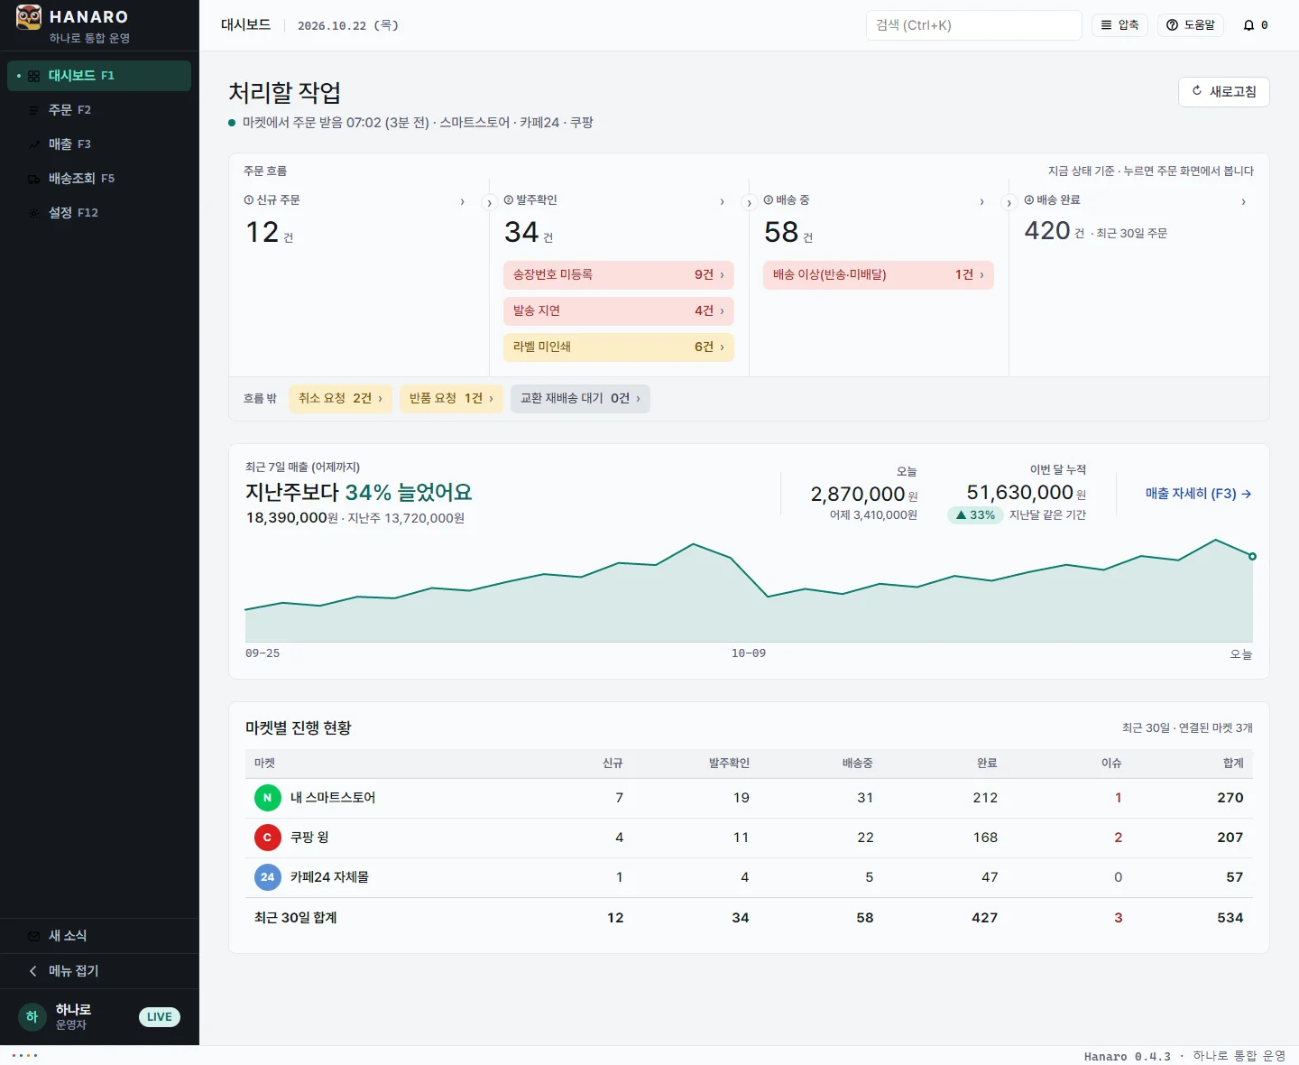The height and width of the screenshot is (1065, 1299).
Task: Open the 발송 지연 4건 chip
Action: click(x=619, y=311)
